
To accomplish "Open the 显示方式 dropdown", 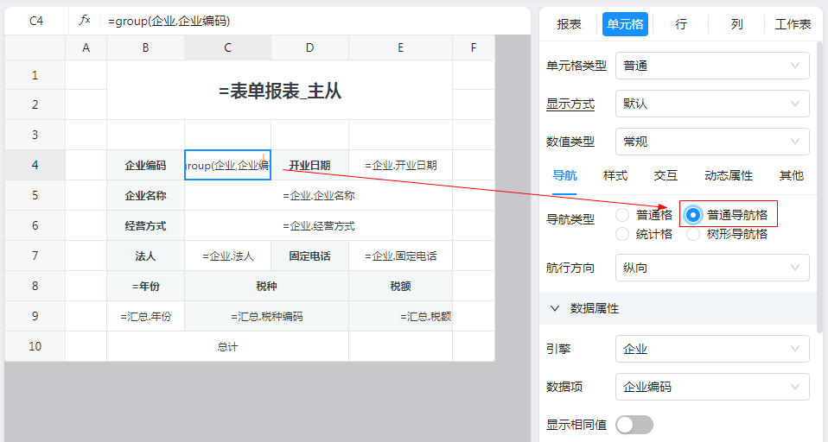I will tap(711, 104).
